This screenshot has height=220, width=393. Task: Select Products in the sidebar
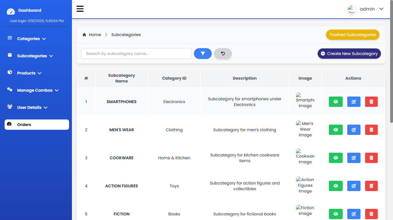(26, 73)
